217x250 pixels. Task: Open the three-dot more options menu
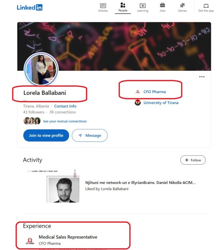[202, 77]
